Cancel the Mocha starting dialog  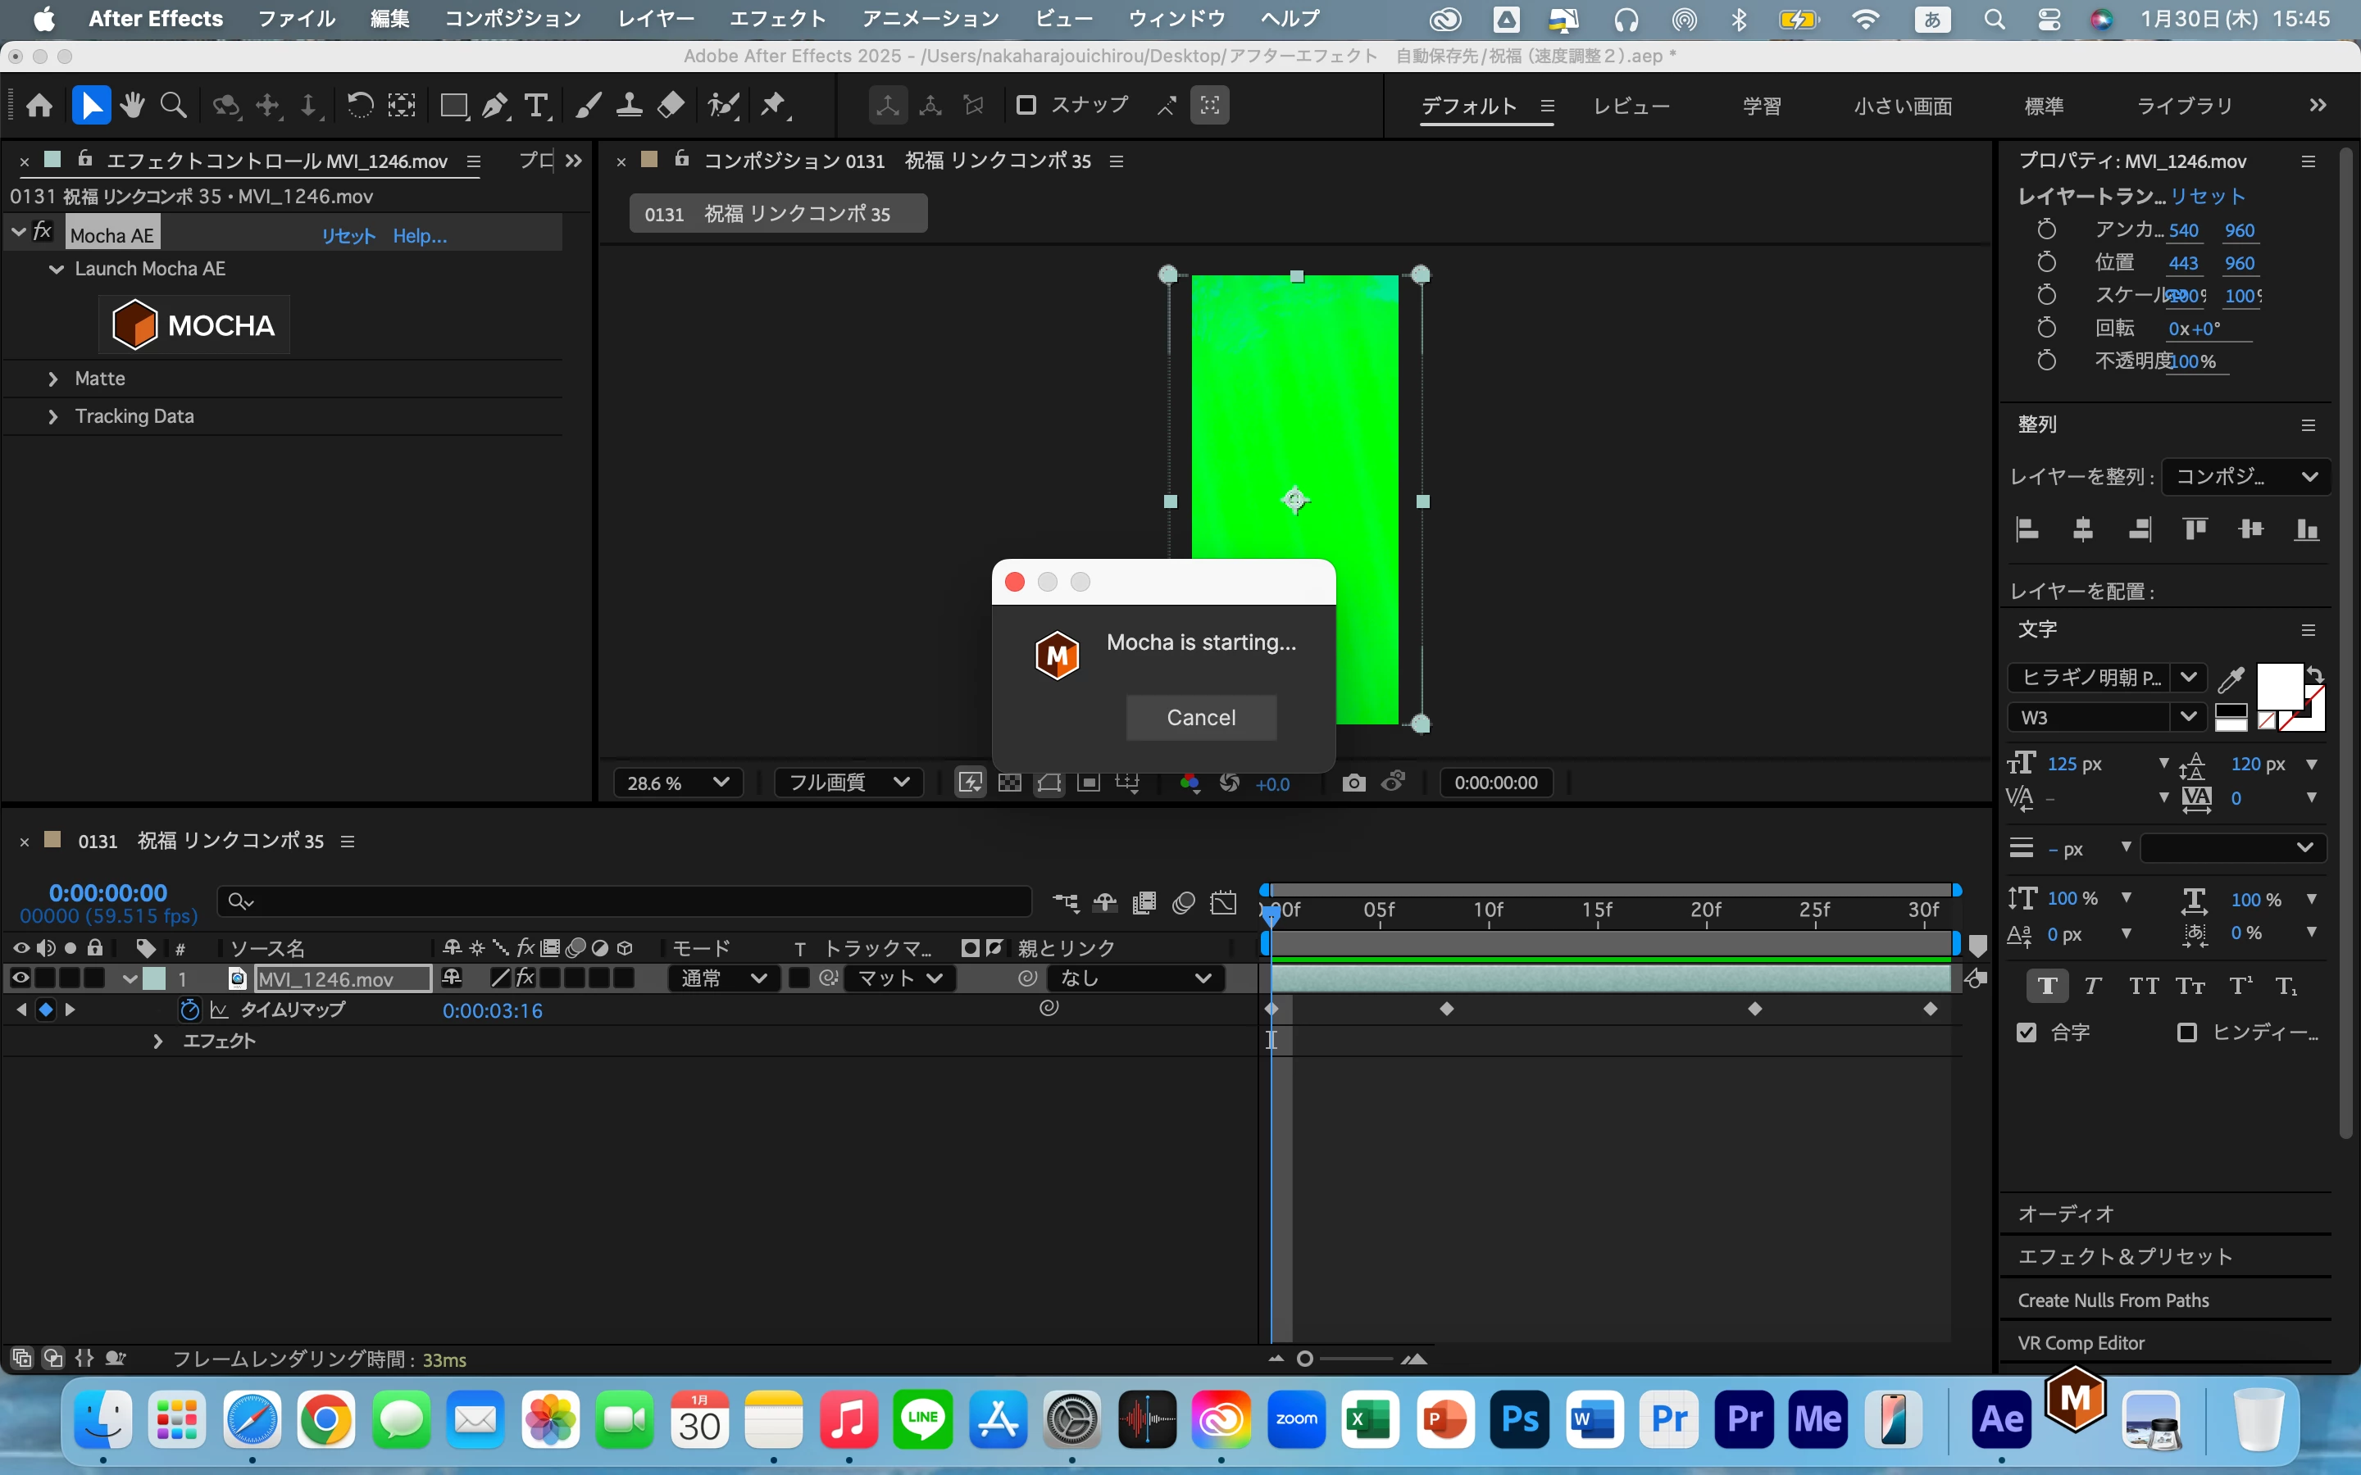(1200, 717)
